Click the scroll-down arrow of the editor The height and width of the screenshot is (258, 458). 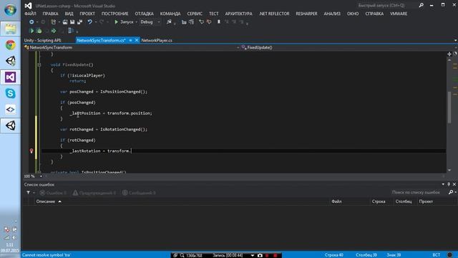click(449, 171)
